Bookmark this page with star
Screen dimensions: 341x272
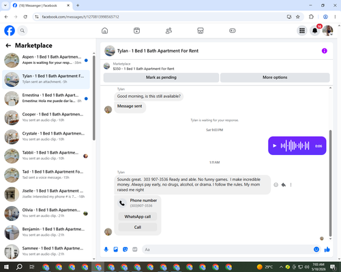pos(297,17)
